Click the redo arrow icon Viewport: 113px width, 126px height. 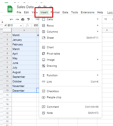[17, 20]
